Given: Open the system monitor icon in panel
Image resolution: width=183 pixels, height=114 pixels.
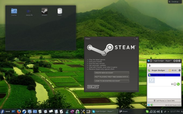Looking at the screenshot, I should coord(88,112).
